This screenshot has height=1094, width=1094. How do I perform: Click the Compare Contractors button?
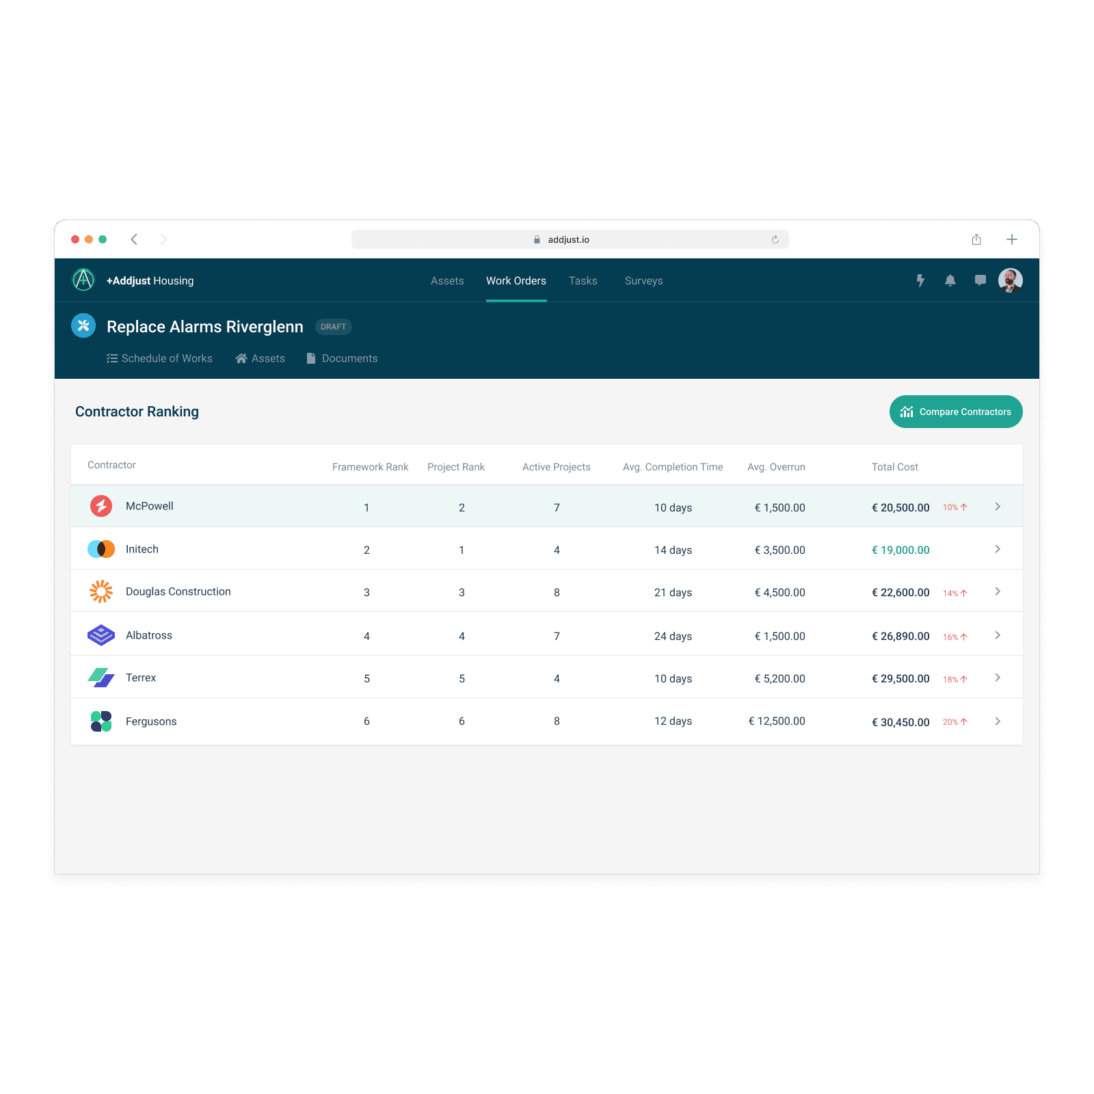(955, 412)
